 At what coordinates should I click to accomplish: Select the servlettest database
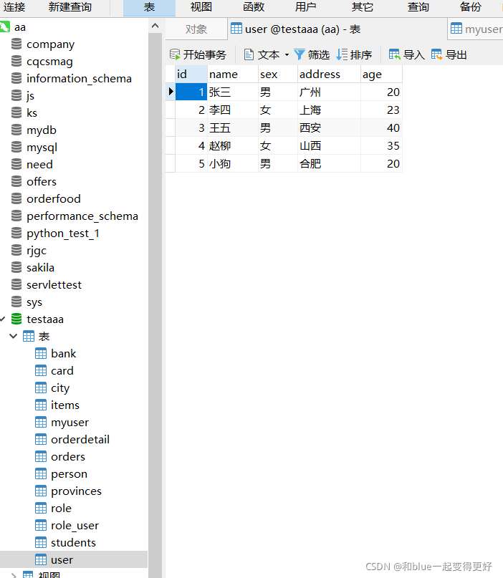click(54, 285)
